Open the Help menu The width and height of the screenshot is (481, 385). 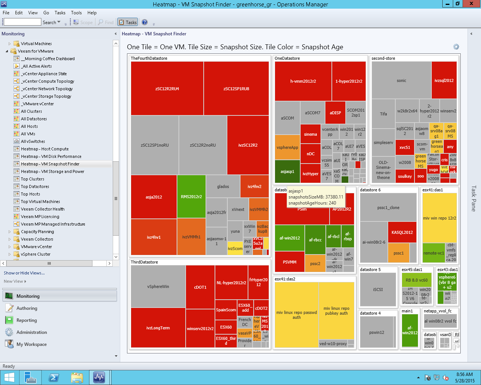pos(92,12)
